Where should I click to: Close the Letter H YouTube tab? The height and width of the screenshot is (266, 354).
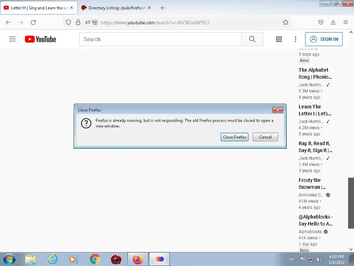click(72, 8)
